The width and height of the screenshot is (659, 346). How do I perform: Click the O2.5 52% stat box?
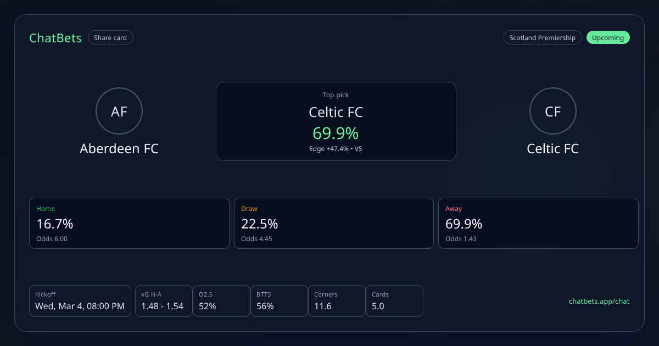coord(221,301)
